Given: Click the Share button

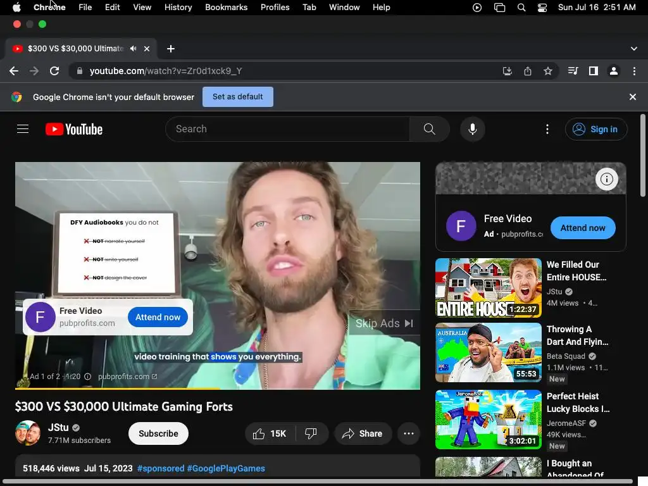Looking at the screenshot, I should coord(363,433).
